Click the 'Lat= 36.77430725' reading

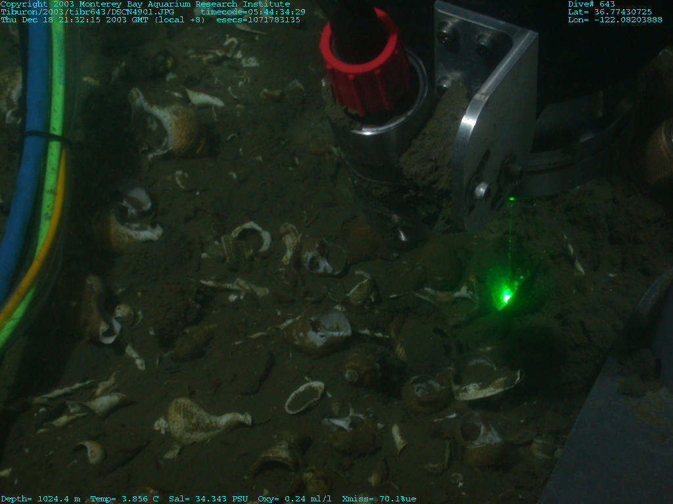(x=610, y=12)
